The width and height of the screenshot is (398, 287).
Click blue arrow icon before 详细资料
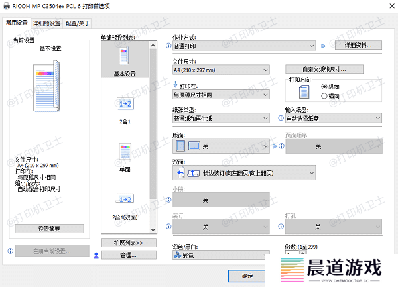(324, 46)
